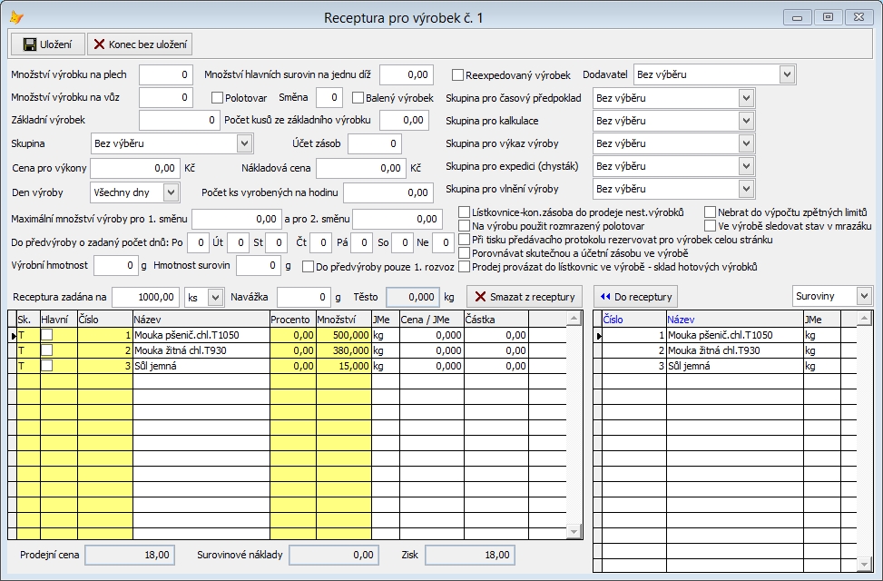Open the Dodavatel dropdown

(x=788, y=74)
